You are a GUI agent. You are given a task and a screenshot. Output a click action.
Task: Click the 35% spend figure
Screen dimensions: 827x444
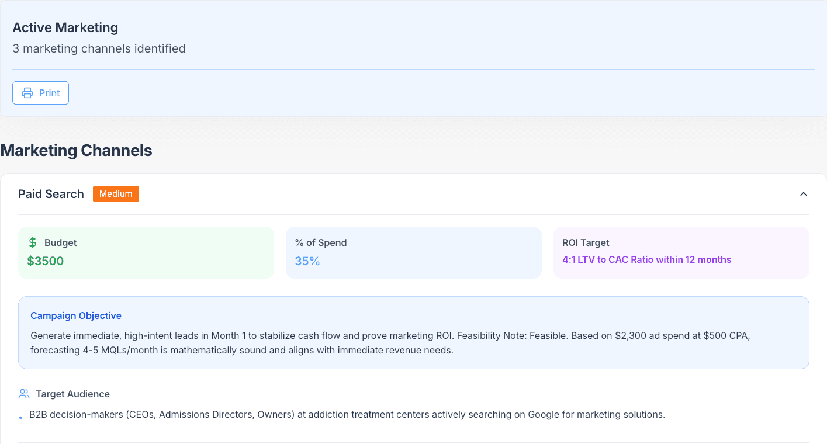[307, 261]
